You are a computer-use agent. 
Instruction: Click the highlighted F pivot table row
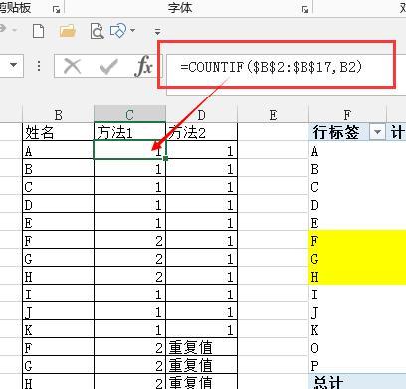point(357,240)
